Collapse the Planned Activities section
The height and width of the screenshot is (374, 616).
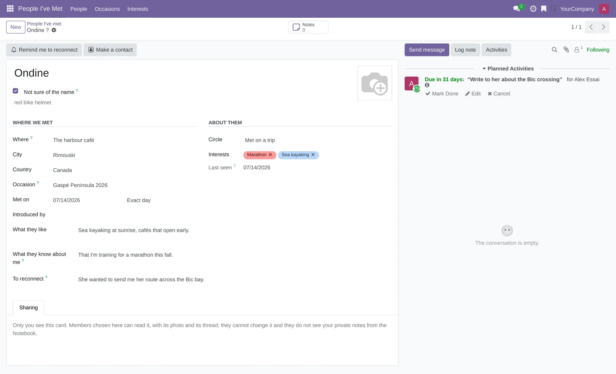(508, 68)
